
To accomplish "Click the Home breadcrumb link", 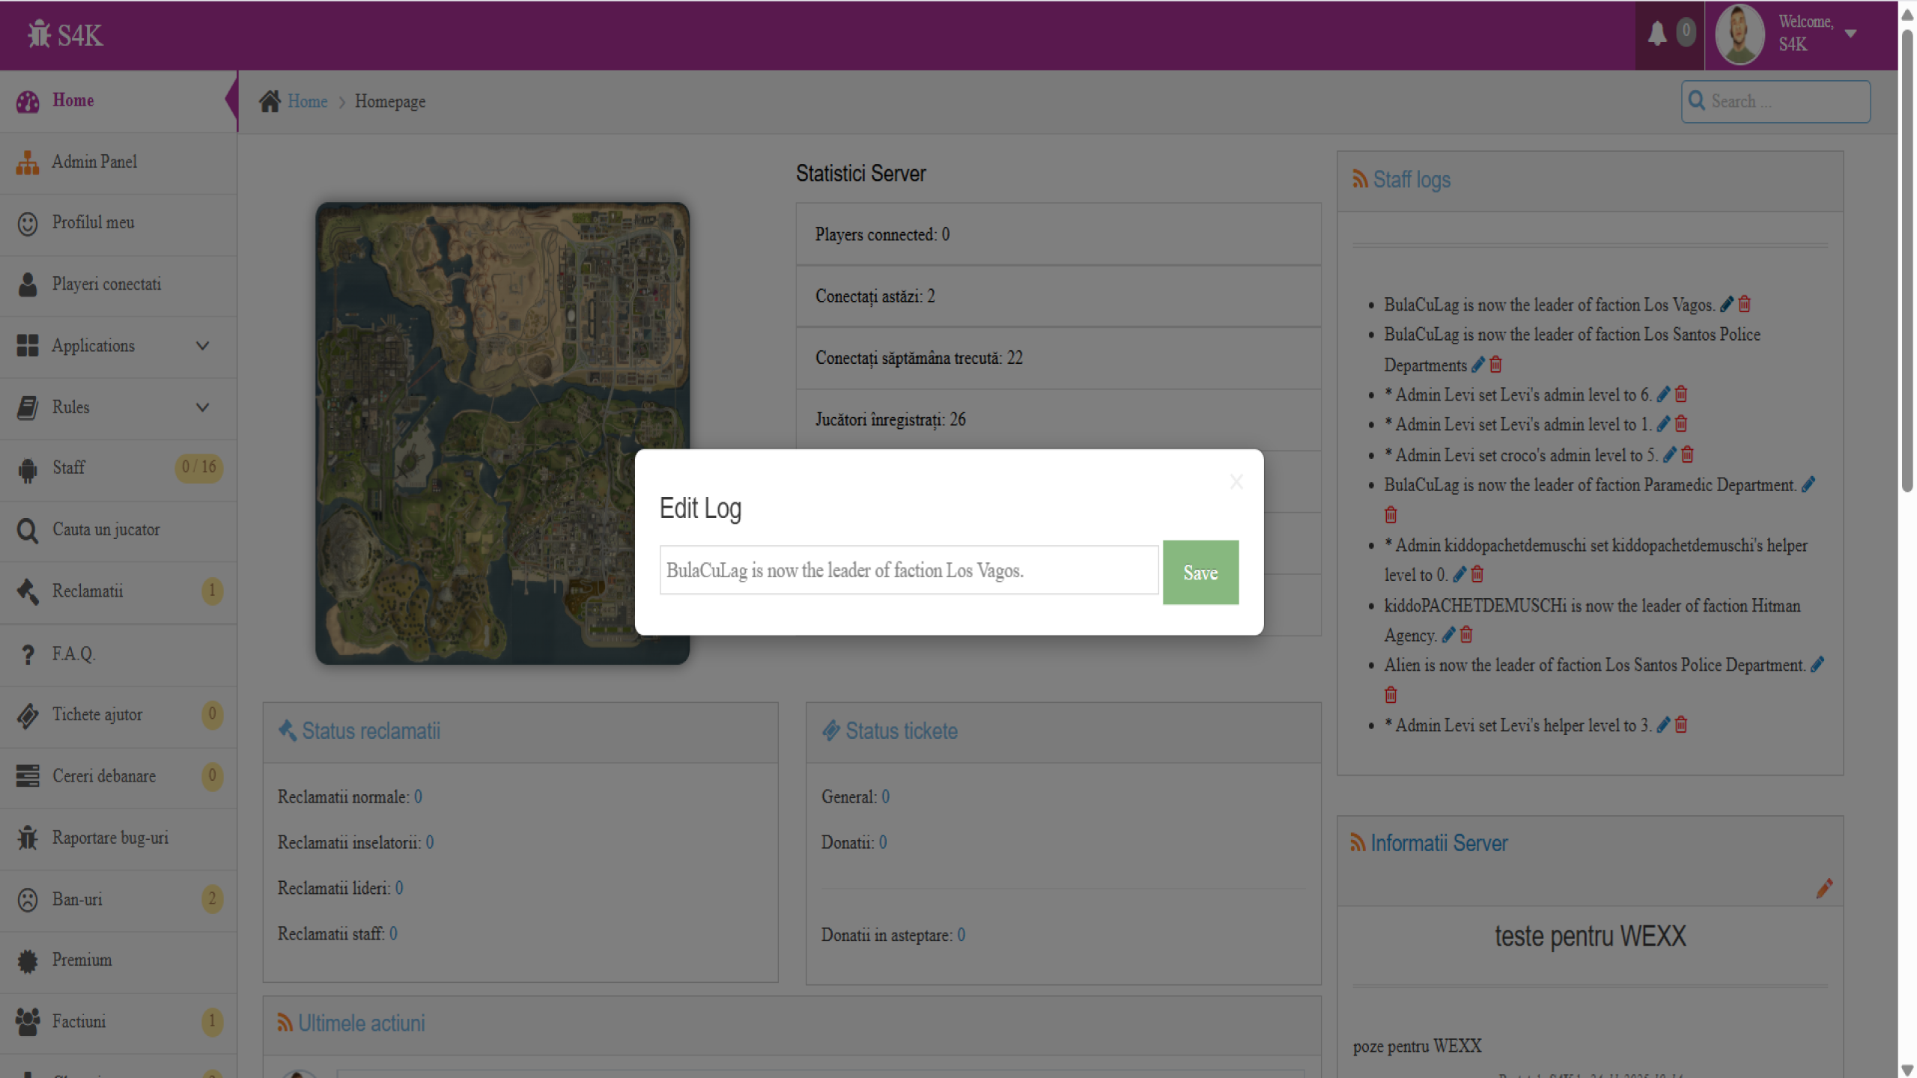I will 308,101.
